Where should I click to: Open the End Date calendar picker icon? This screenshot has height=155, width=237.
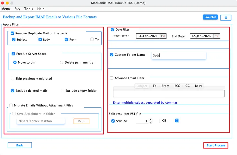click(x=217, y=36)
